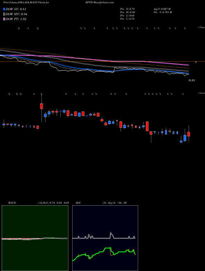205x271 pixels.
Task: Click the 'Pre V: 0.701 M' volume text
Action: point(162,12)
